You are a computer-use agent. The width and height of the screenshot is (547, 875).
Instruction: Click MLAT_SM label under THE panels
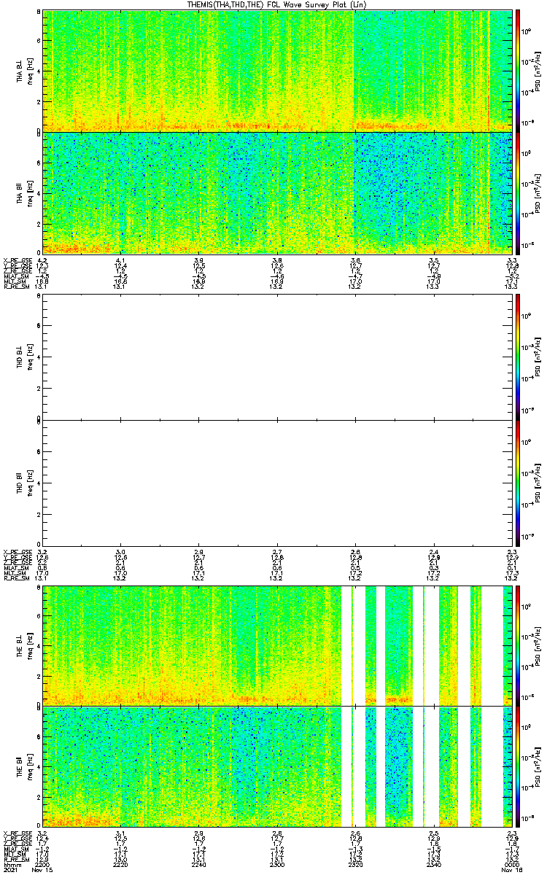(x=15, y=849)
